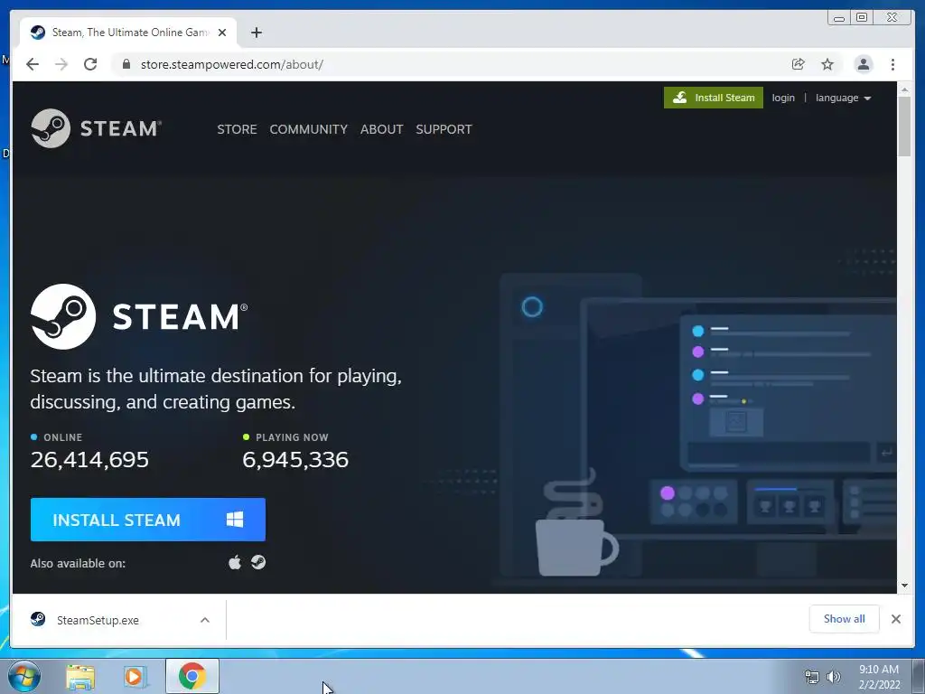Reload the Steam page
The width and height of the screenshot is (925, 694).
click(x=90, y=64)
